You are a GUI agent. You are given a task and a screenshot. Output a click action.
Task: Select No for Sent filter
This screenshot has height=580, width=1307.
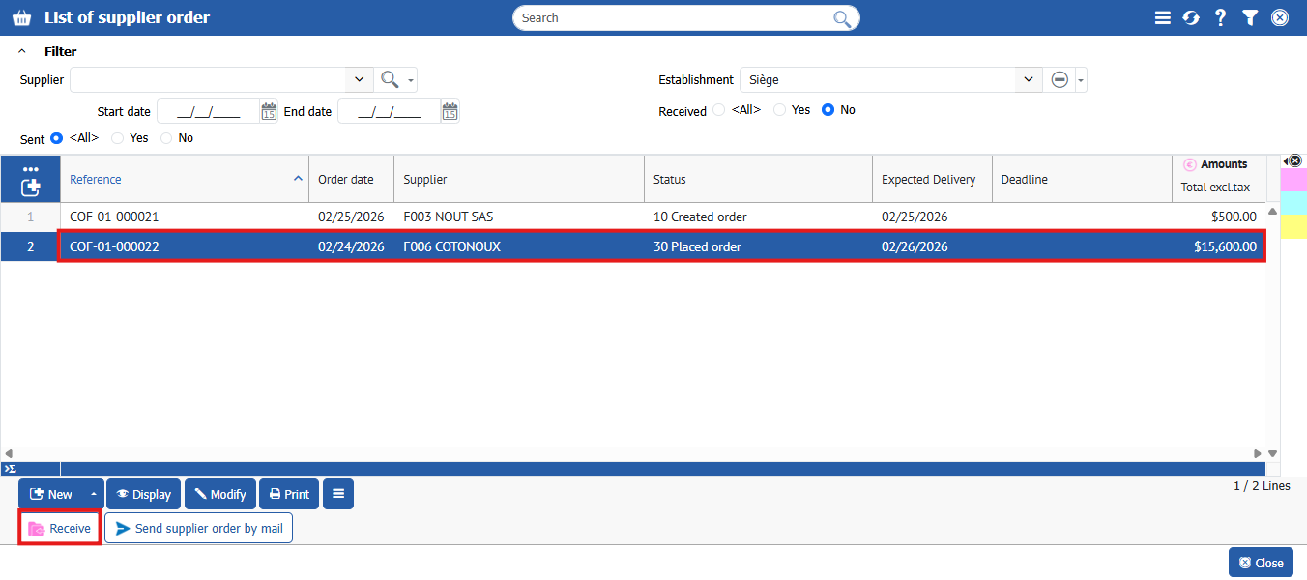167,138
